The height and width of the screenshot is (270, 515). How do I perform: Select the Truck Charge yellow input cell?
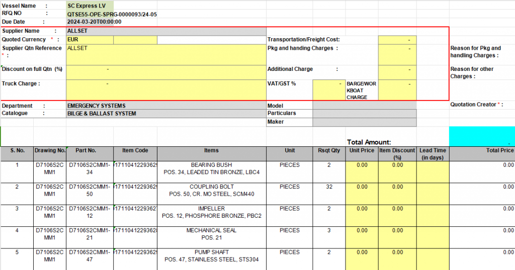coord(165,90)
